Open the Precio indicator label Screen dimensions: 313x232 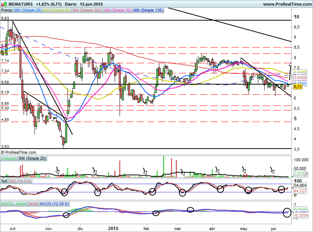click(x=7, y=10)
